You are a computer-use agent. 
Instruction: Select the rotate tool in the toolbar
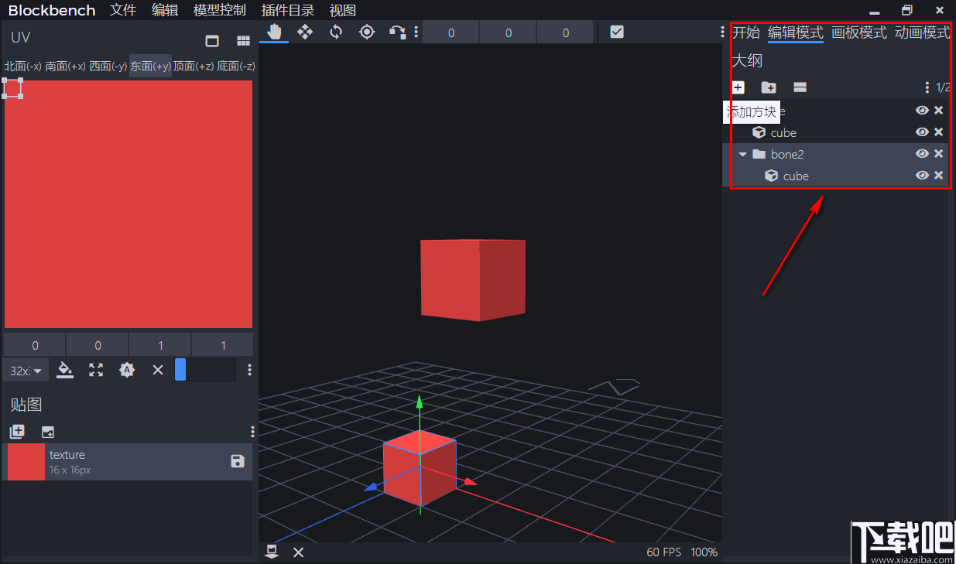336,32
